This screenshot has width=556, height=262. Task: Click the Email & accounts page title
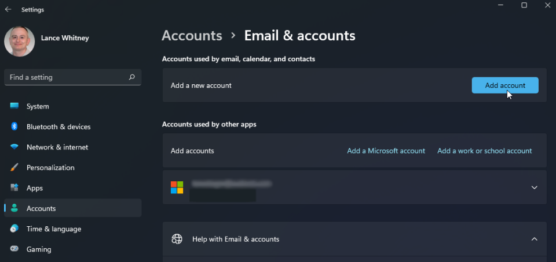[x=299, y=36]
